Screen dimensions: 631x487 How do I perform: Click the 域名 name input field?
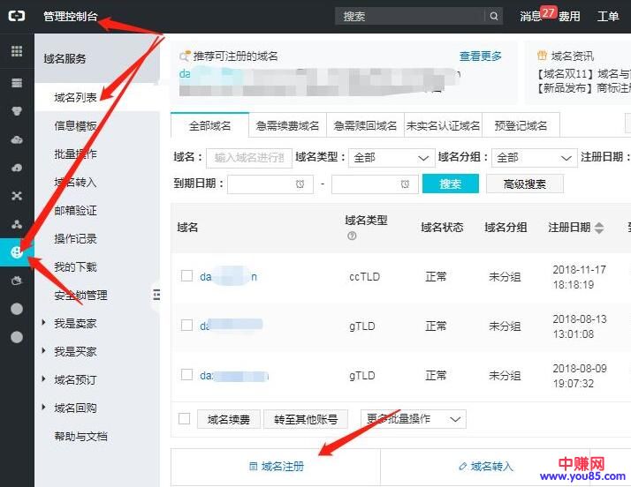pos(248,158)
